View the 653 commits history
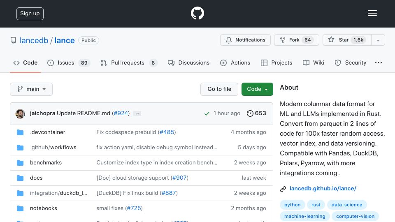 256,113
